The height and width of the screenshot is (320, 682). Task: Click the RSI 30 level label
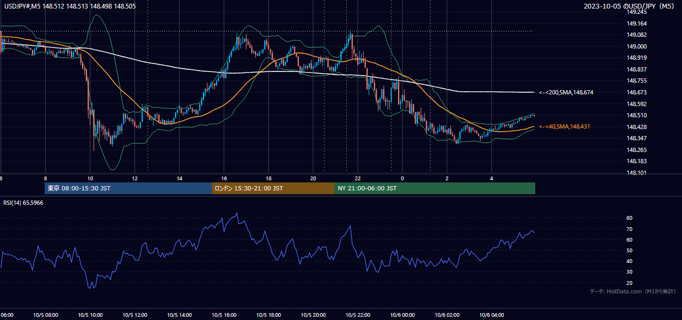coord(629,272)
